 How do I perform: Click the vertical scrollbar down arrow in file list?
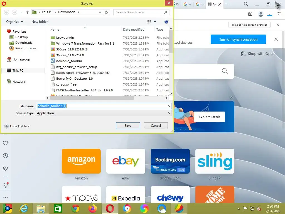[x=171, y=94]
